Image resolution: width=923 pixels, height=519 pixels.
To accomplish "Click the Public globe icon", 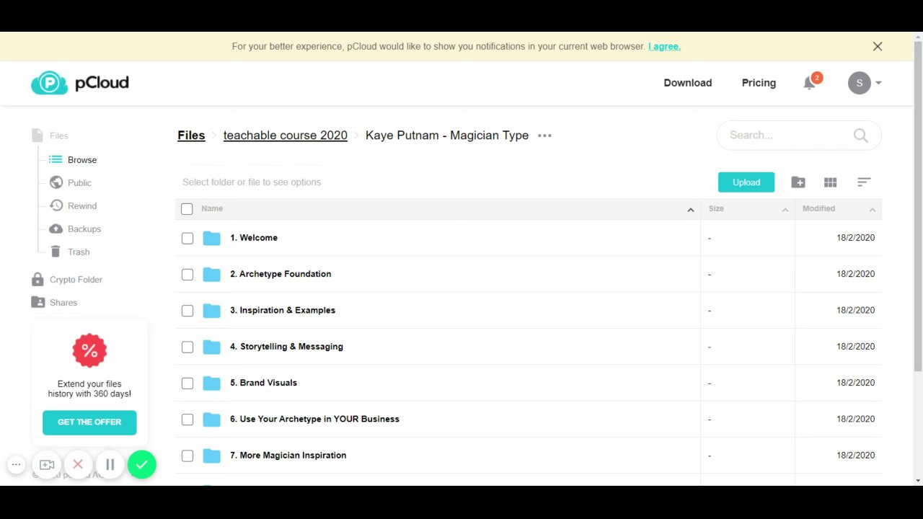I will (56, 182).
